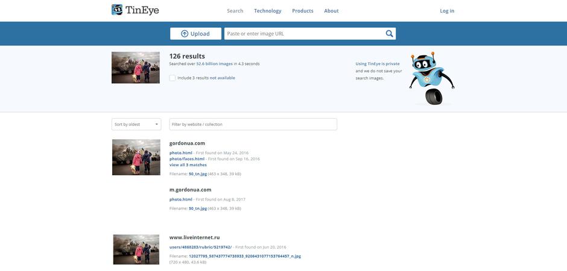Click the image URL input field
Viewport: 567px width, 271px height.
click(303, 34)
